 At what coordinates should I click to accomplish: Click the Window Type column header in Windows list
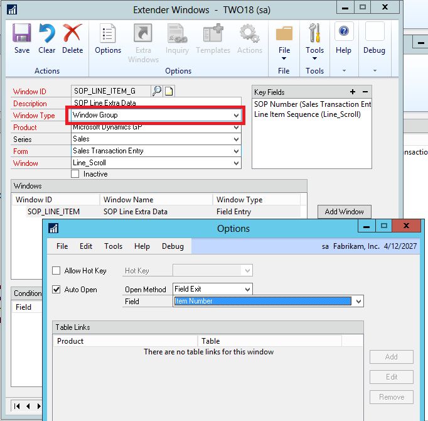pos(256,200)
